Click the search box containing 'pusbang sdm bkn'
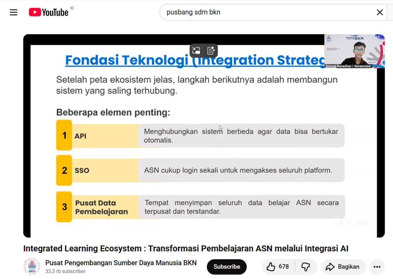Image resolution: width=393 pixels, height=279 pixels. point(265,12)
